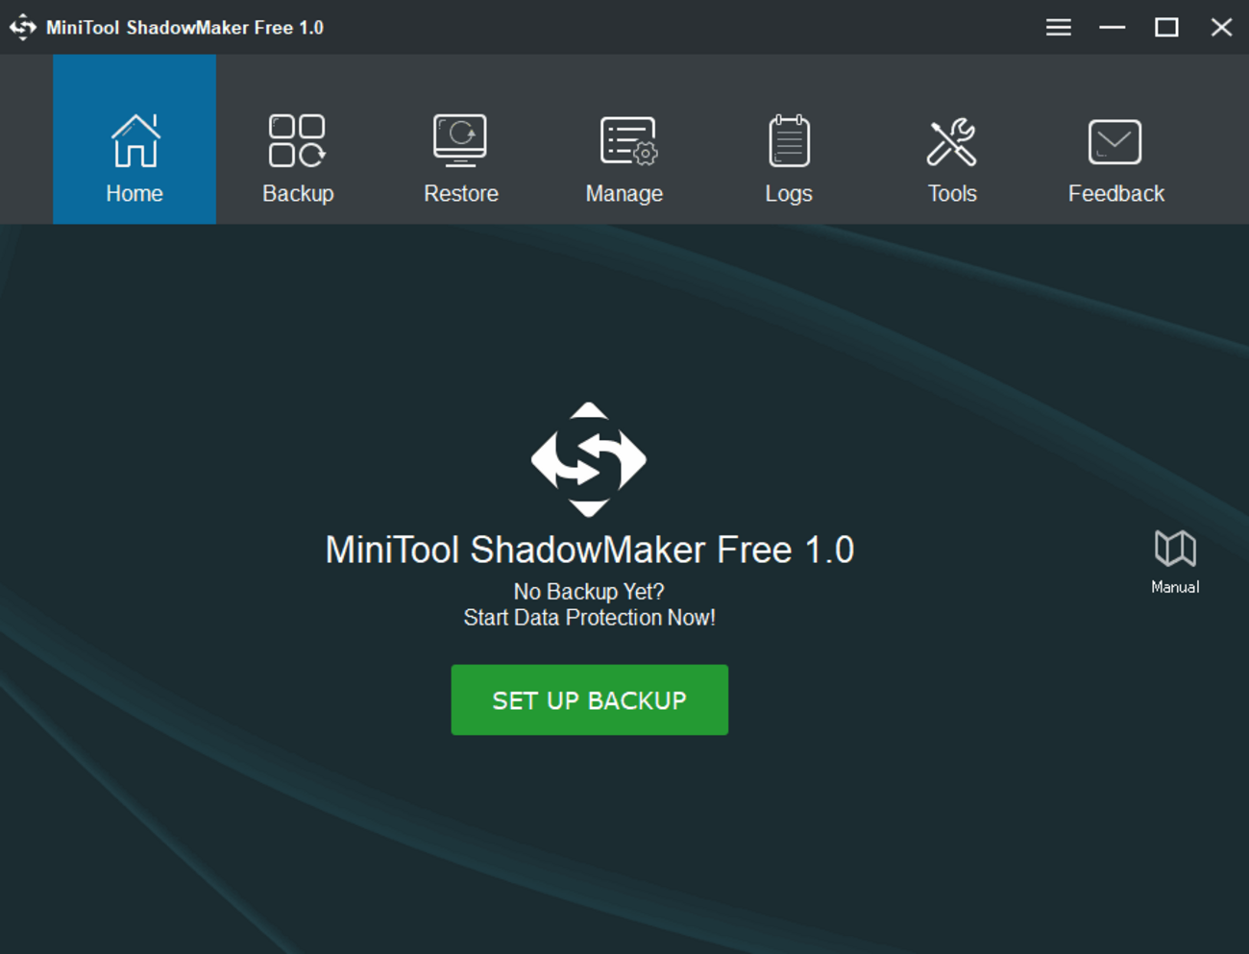The height and width of the screenshot is (954, 1249).
Task: Close the ShadowMaker window
Action: pyautogui.click(x=1221, y=27)
